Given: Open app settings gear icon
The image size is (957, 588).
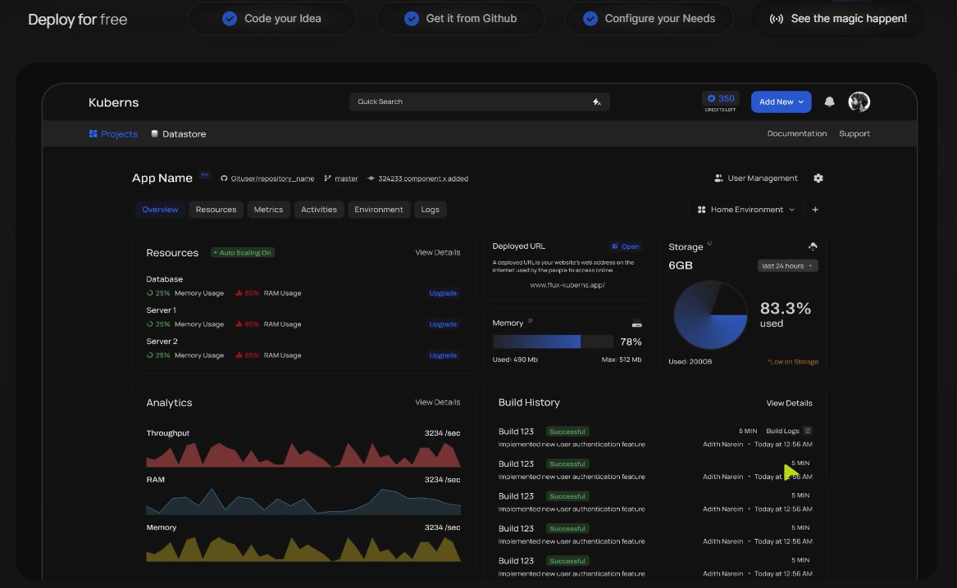Looking at the screenshot, I should coord(818,178).
